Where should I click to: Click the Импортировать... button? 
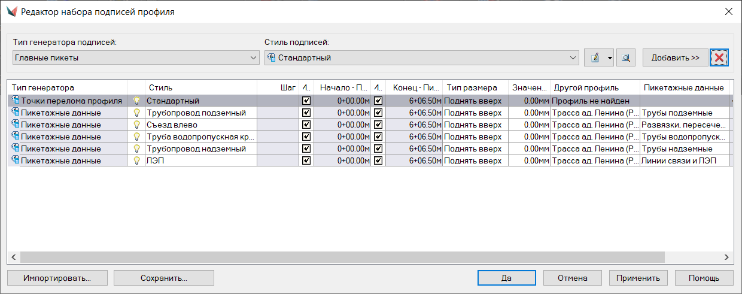(x=57, y=278)
